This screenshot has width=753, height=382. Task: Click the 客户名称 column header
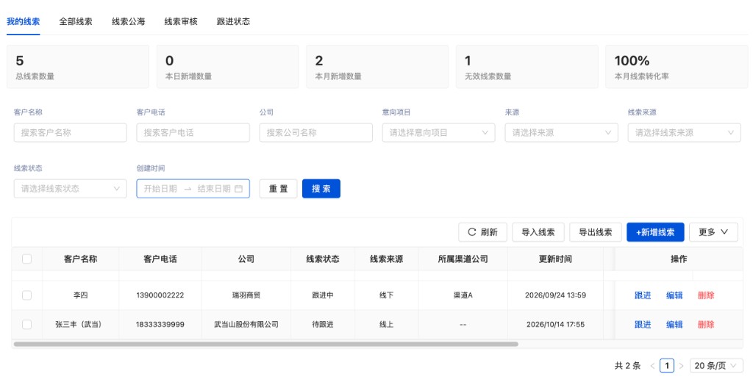81,259
